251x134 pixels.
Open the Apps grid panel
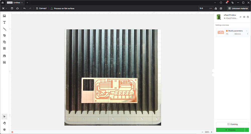tap(5, 48)
